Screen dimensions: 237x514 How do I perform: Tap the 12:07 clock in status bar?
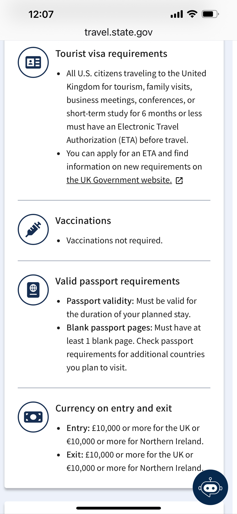pyautogui.click(x=41, y=14)
